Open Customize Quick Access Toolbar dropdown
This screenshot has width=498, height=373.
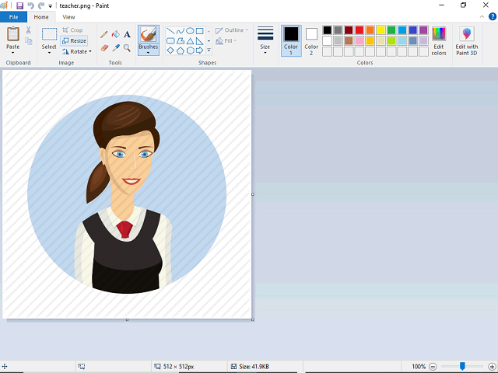[x=50, y=6]
